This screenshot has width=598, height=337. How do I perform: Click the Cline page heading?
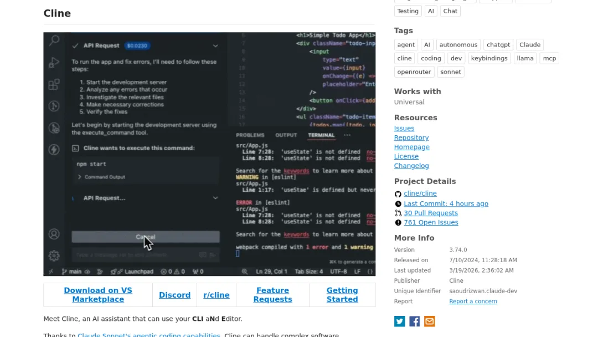pyautogui.click(x=57, y=13)
